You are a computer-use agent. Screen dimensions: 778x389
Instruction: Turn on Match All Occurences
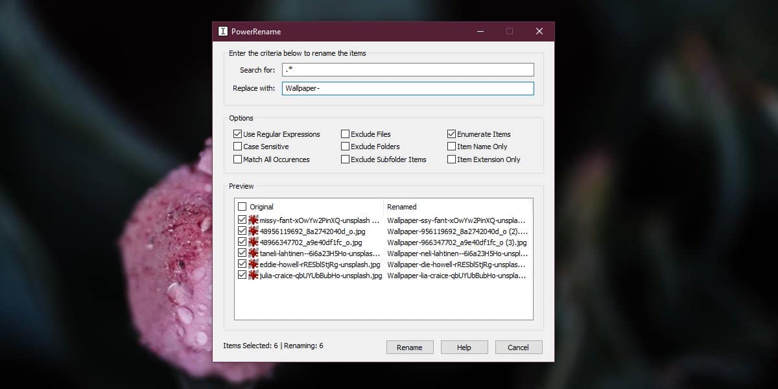point(238,159)
